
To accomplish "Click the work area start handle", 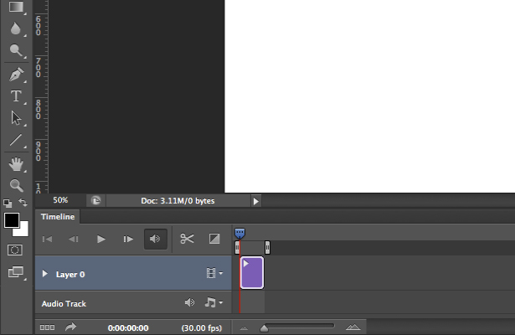I will click(237, 248).
